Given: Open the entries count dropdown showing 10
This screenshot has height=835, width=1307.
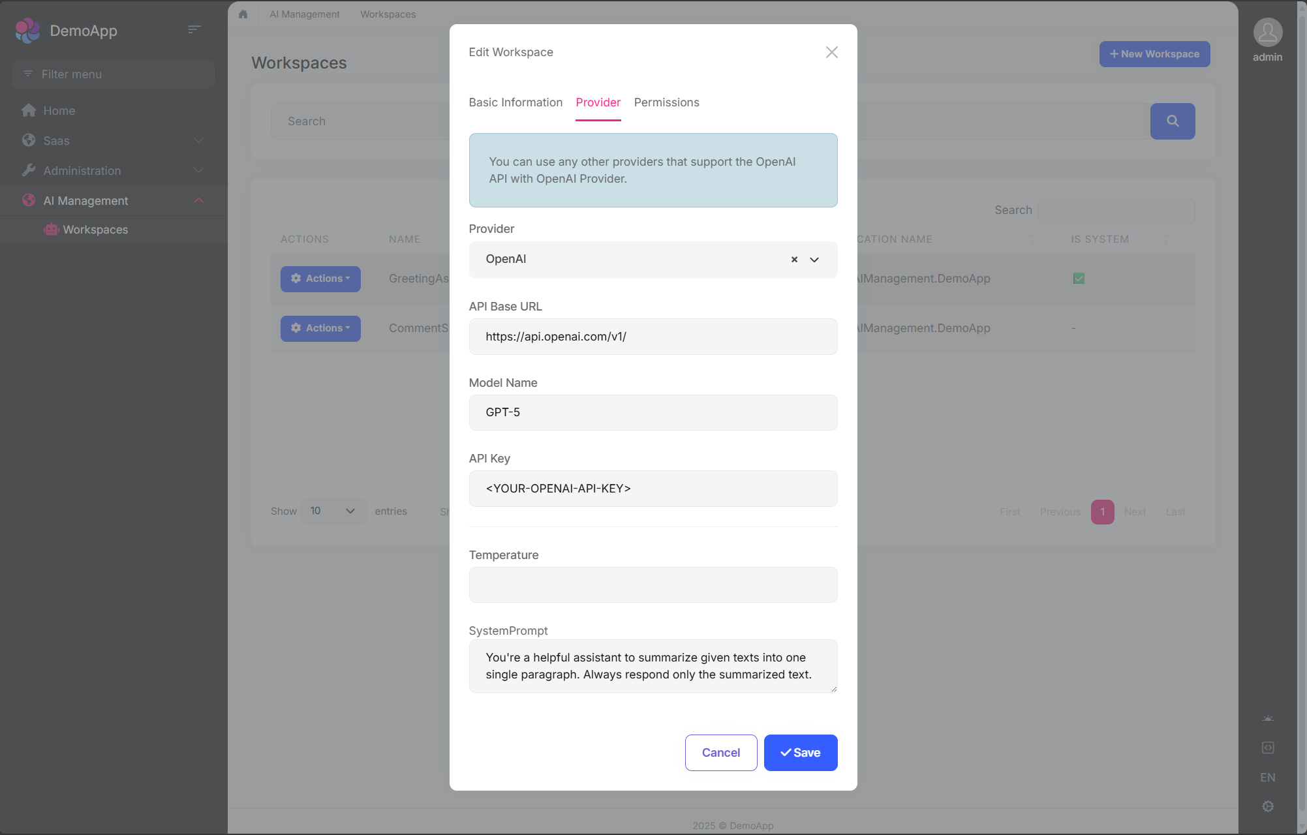Looking at the screenshot, I should point(332,511).
